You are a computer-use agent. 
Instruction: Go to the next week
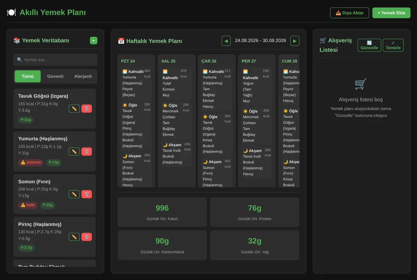click(295, 41)
